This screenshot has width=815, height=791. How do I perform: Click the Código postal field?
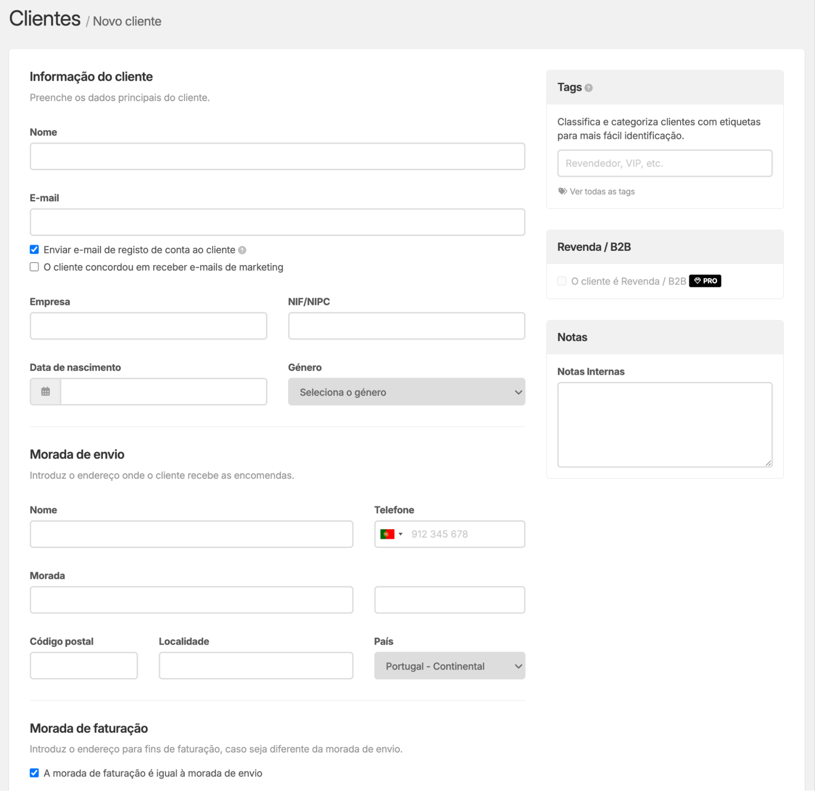(x=84, y=665)
